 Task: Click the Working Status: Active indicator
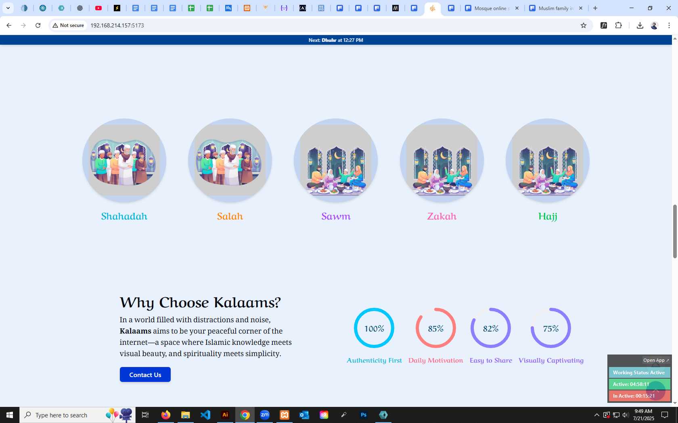click(639, 373)
